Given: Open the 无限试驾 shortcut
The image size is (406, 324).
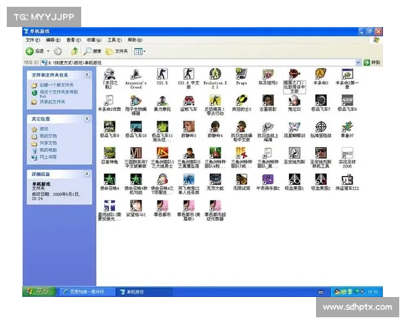Looking at the screenshot, I should [x=242, y=182].
